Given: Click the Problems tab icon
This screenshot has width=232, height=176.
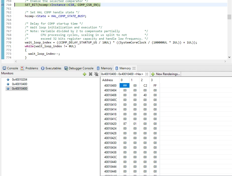Looking at the screenshot, I should click(22, 68).
